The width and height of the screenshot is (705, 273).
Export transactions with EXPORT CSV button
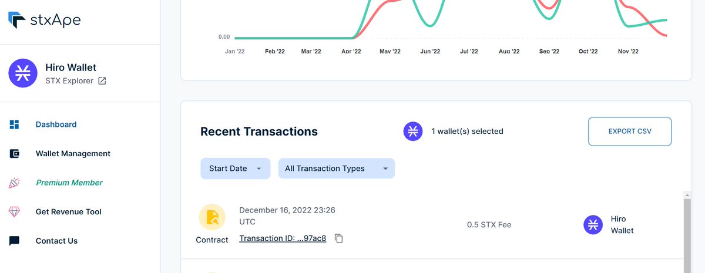(630, 132)
